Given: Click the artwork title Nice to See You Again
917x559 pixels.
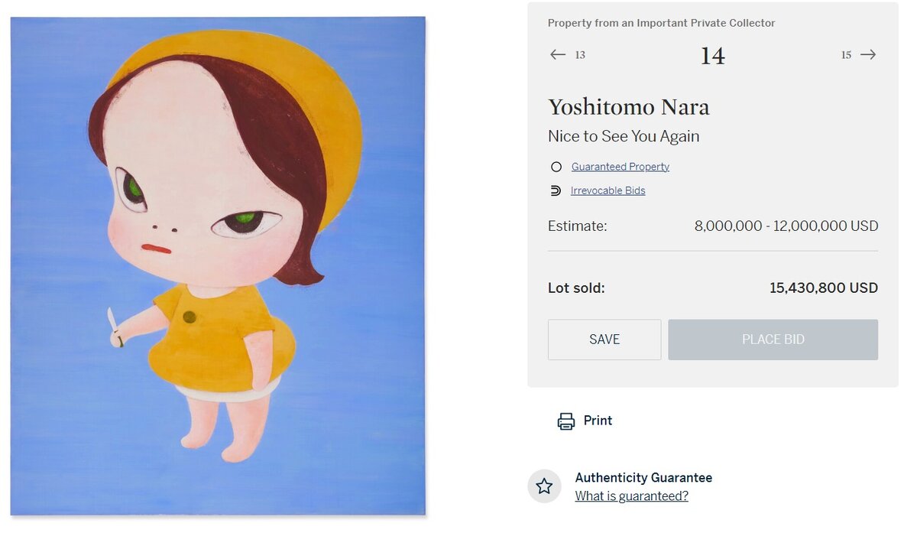Looking at the screenshot, I should pos(624,136).
